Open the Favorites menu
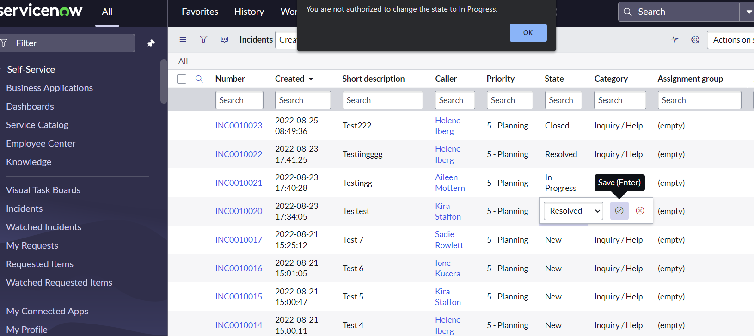The image size is (754, 336). pos(200,12)
